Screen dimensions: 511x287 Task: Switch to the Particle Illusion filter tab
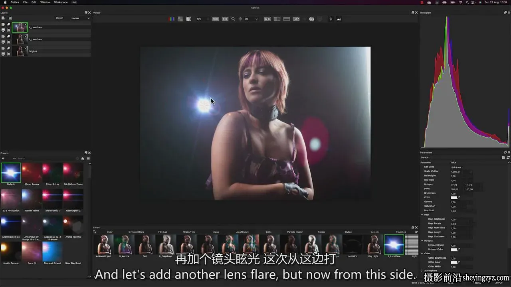pos(295,232)
